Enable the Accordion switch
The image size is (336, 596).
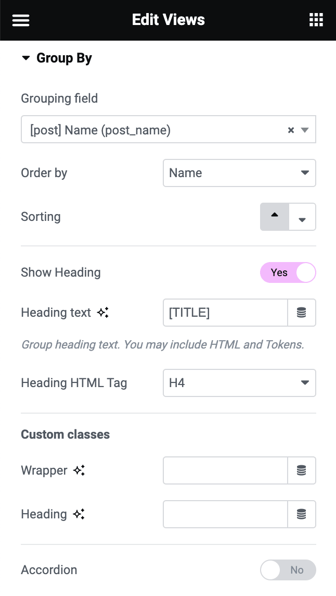(x=288, y=570)
